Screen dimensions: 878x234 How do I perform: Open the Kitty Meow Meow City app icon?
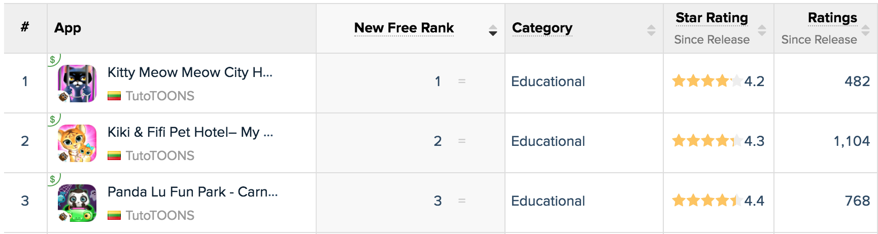pos(77,84)
